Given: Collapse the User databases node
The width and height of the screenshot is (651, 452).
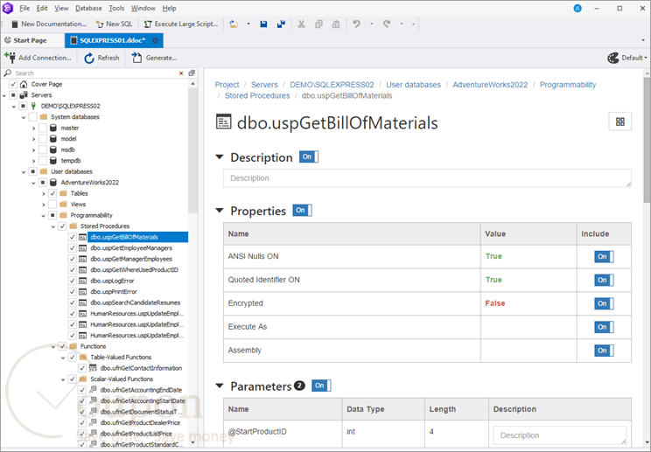Looking at the screenshot, I should (24, 171).
